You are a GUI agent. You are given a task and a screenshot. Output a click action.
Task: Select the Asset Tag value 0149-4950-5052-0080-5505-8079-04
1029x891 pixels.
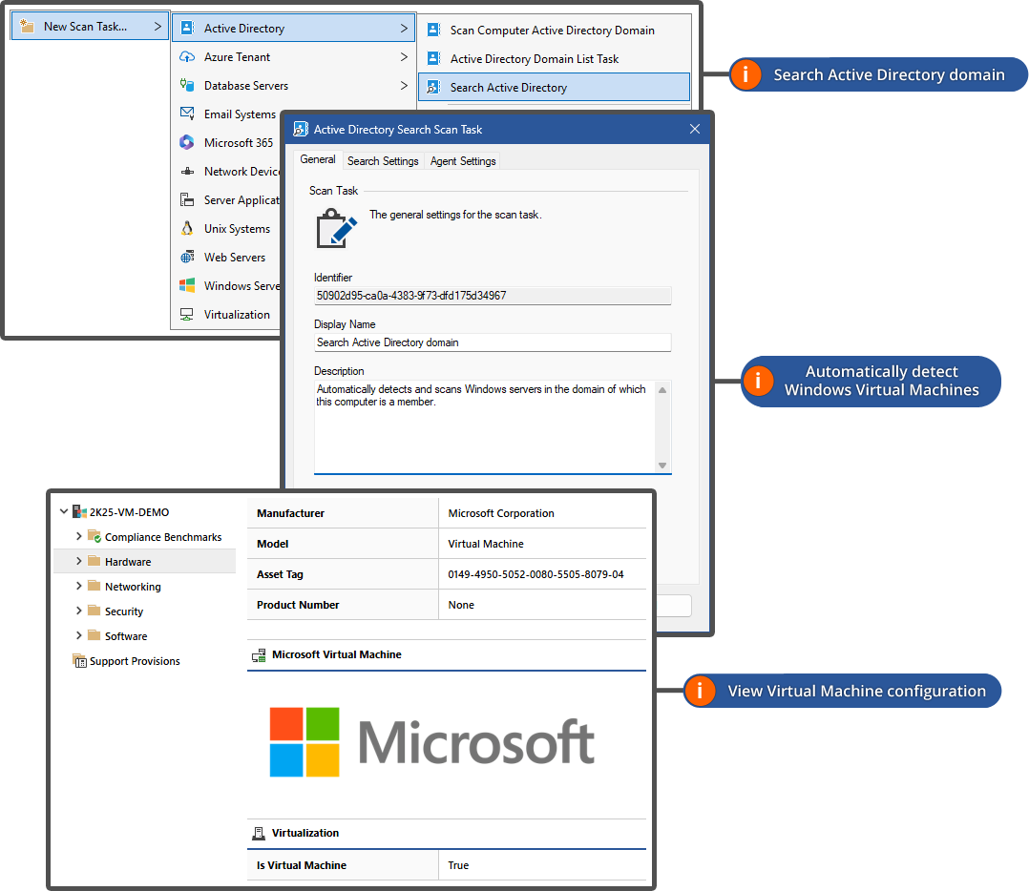click(535, 574)
